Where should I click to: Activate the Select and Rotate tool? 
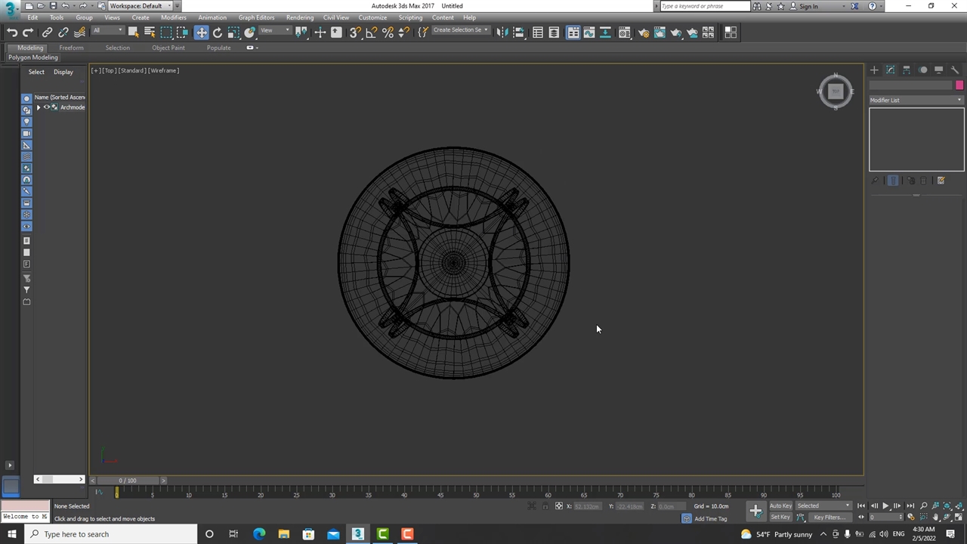click(x=218, y=32)
